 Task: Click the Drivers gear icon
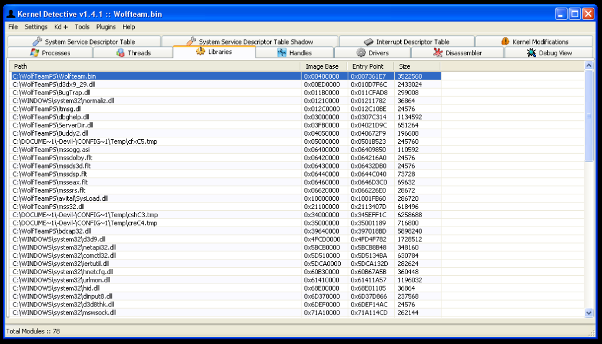coord(361,53)
